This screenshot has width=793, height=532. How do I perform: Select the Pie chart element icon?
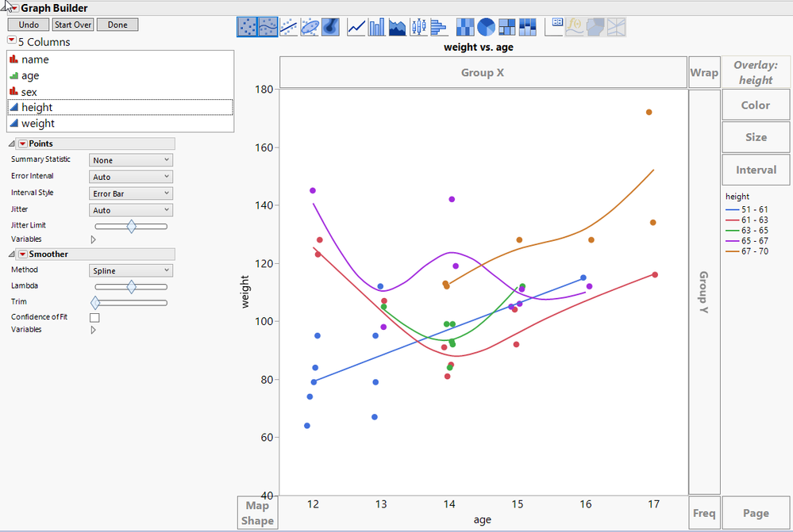[486, 27]
